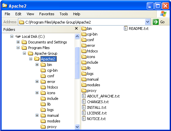The image size is (171, 131).
Task: Select lib in the folder tree
Action: [x=49, y=104]
